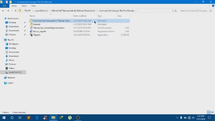This screenshot has height=121, width=215.
Task: Open the Home ribbon tab
Action: (x=14, y=6)
